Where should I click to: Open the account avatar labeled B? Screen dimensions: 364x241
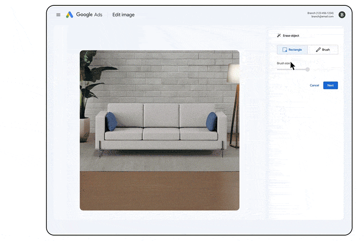tap(342, 15)
